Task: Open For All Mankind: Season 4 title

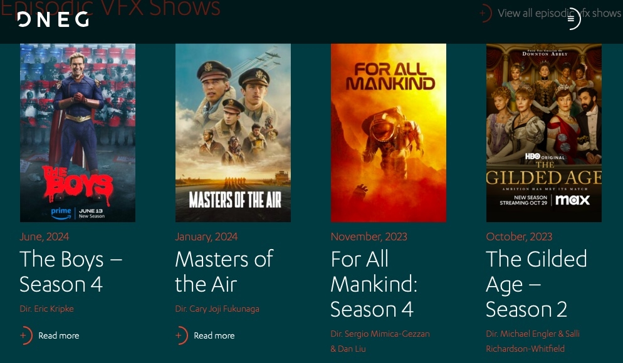Action: (374, 284)
